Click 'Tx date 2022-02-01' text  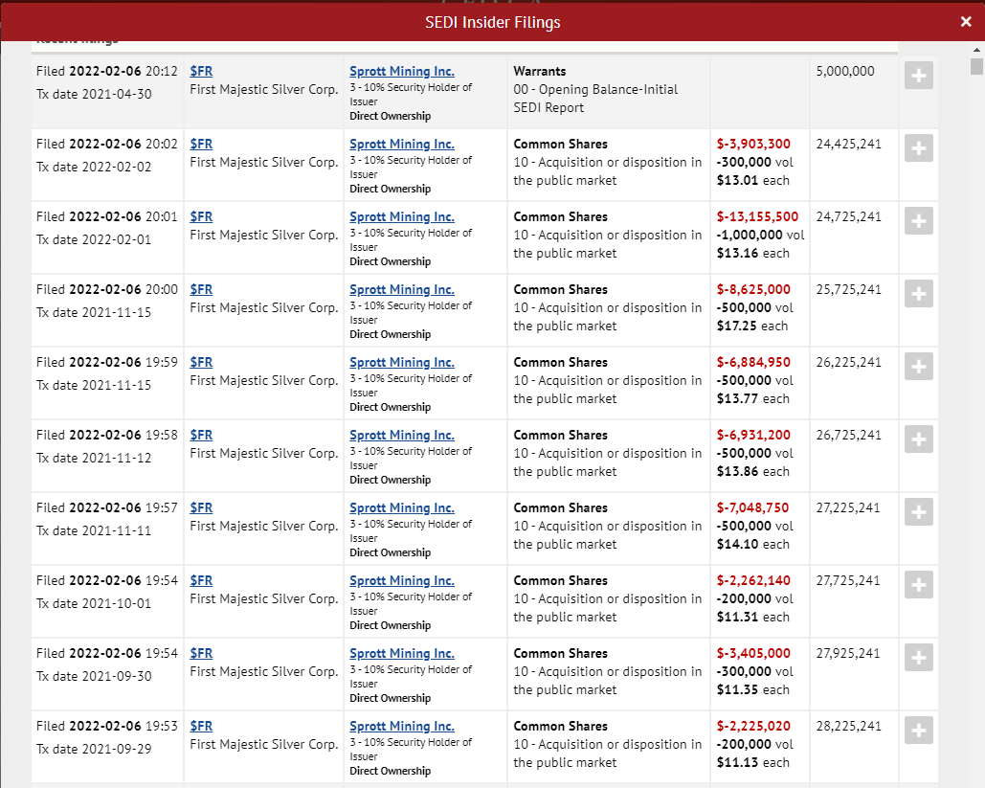pyautogui.click(x=94, y=240)
